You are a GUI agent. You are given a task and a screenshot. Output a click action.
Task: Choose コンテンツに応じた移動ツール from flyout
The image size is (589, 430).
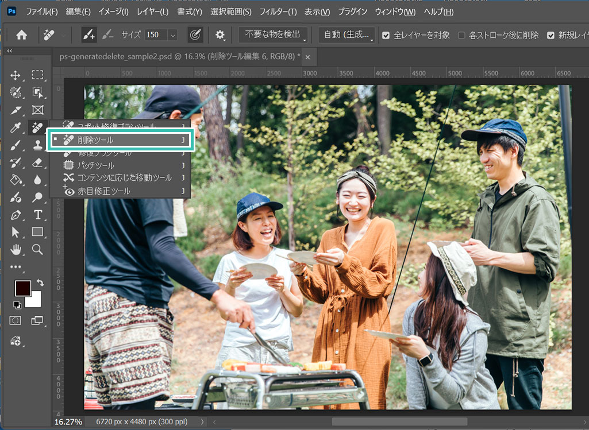[x=121, y=178]
